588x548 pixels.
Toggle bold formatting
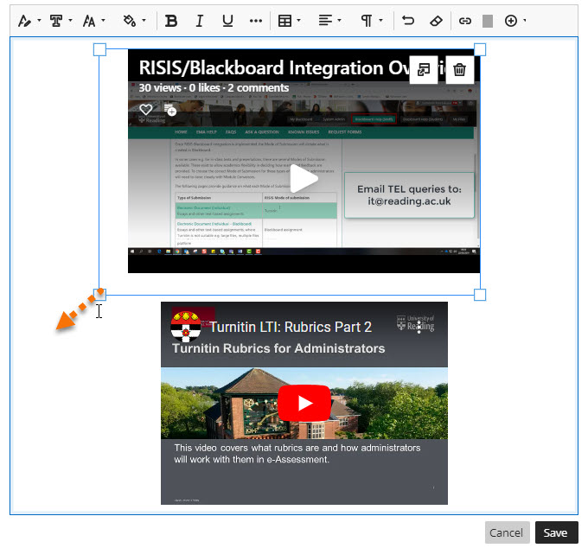(x=171, y=21)
